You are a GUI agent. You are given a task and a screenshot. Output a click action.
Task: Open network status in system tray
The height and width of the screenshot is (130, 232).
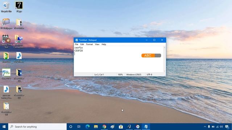tap(217, 127)
